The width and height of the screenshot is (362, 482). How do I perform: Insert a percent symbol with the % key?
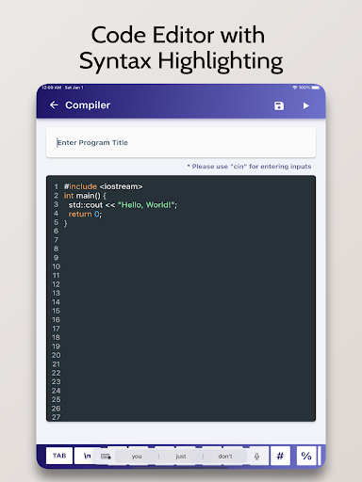coord(306,456)
